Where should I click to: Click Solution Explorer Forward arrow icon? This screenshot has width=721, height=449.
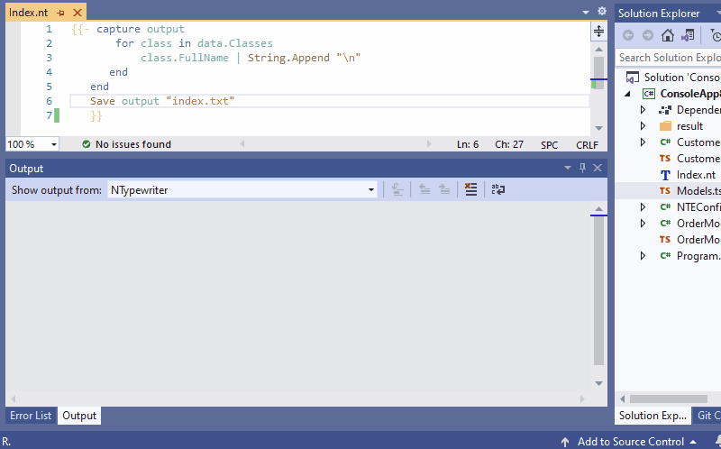click(x=647, y=35)
